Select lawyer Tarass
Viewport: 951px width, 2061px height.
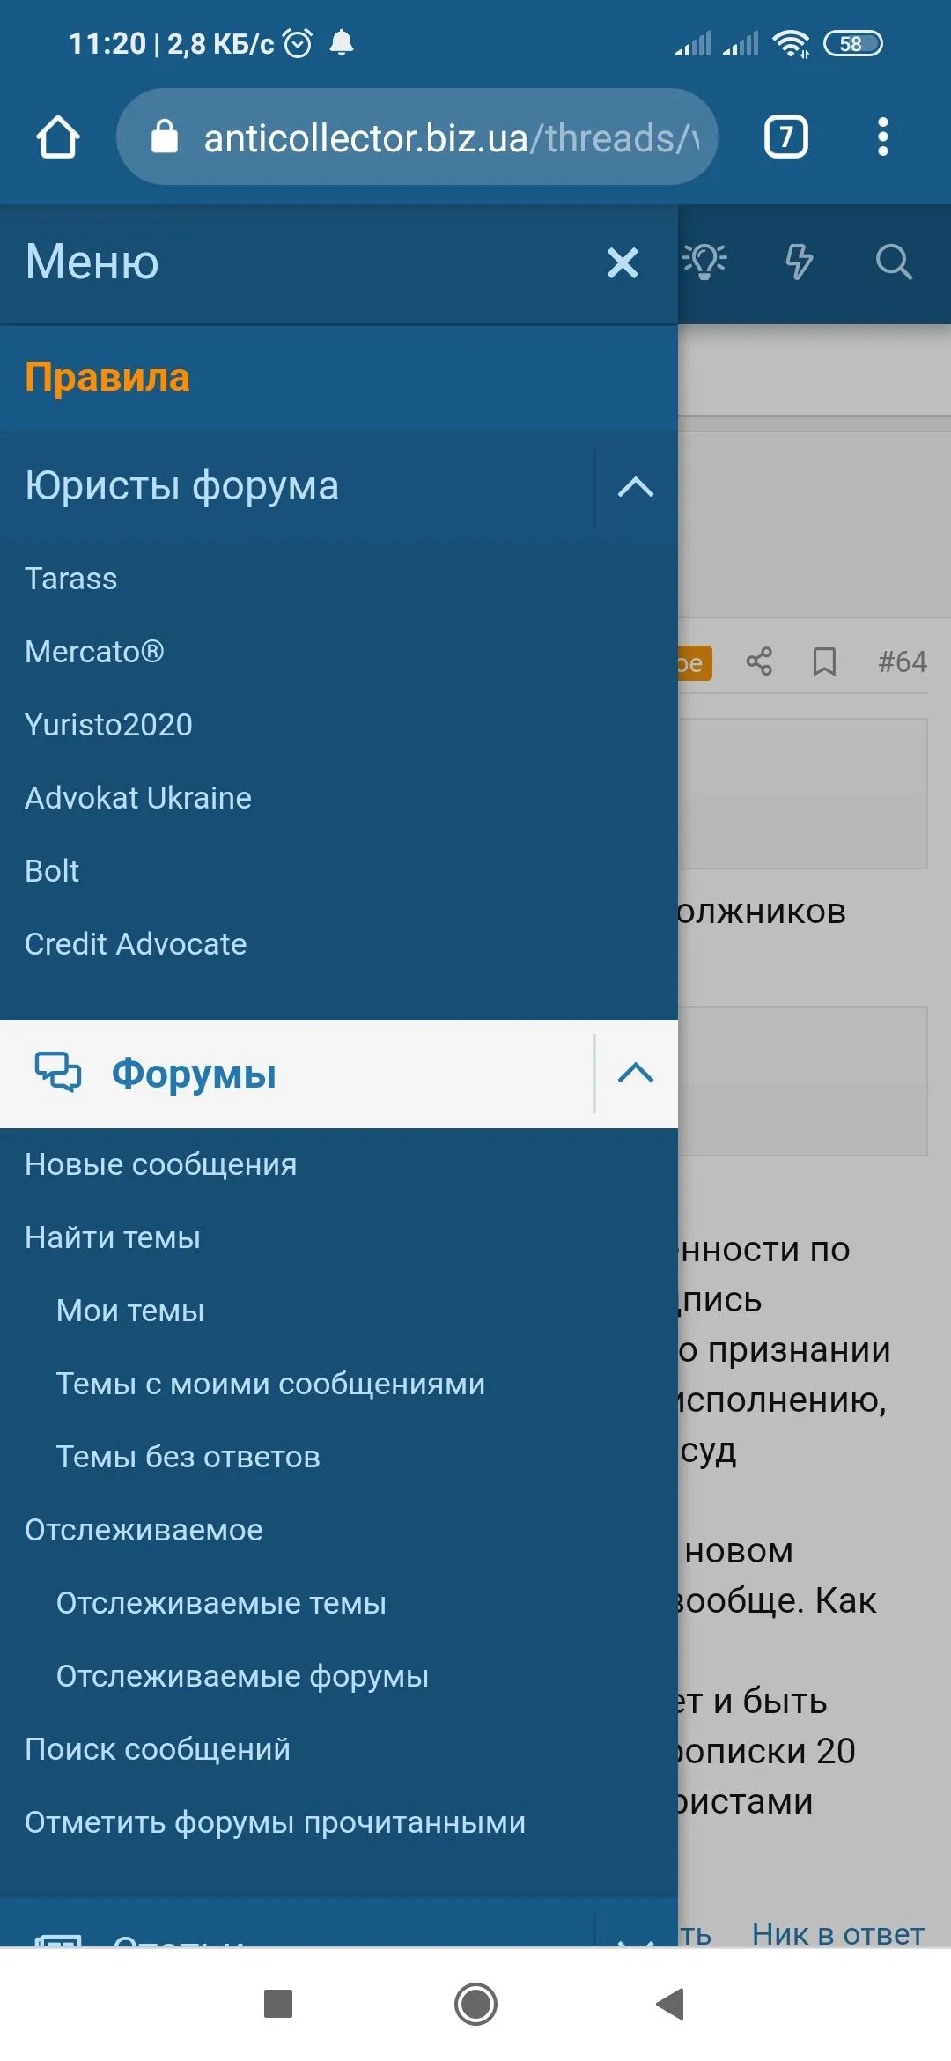[71, 579]
